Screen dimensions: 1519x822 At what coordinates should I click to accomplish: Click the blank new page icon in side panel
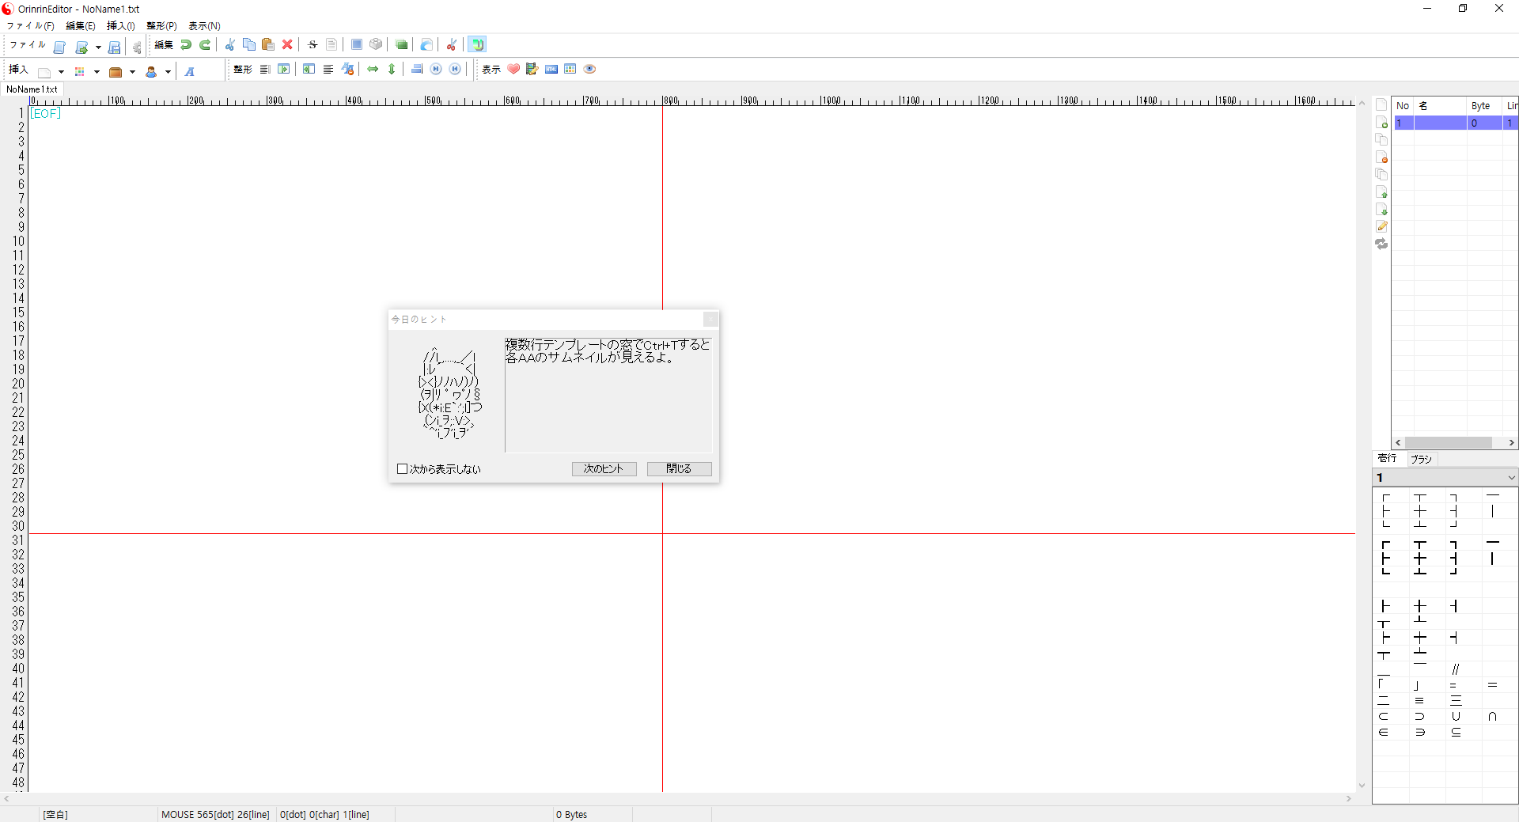(1381, 105)
